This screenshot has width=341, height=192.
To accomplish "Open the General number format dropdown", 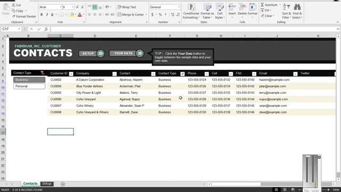I will coord(179,7).
